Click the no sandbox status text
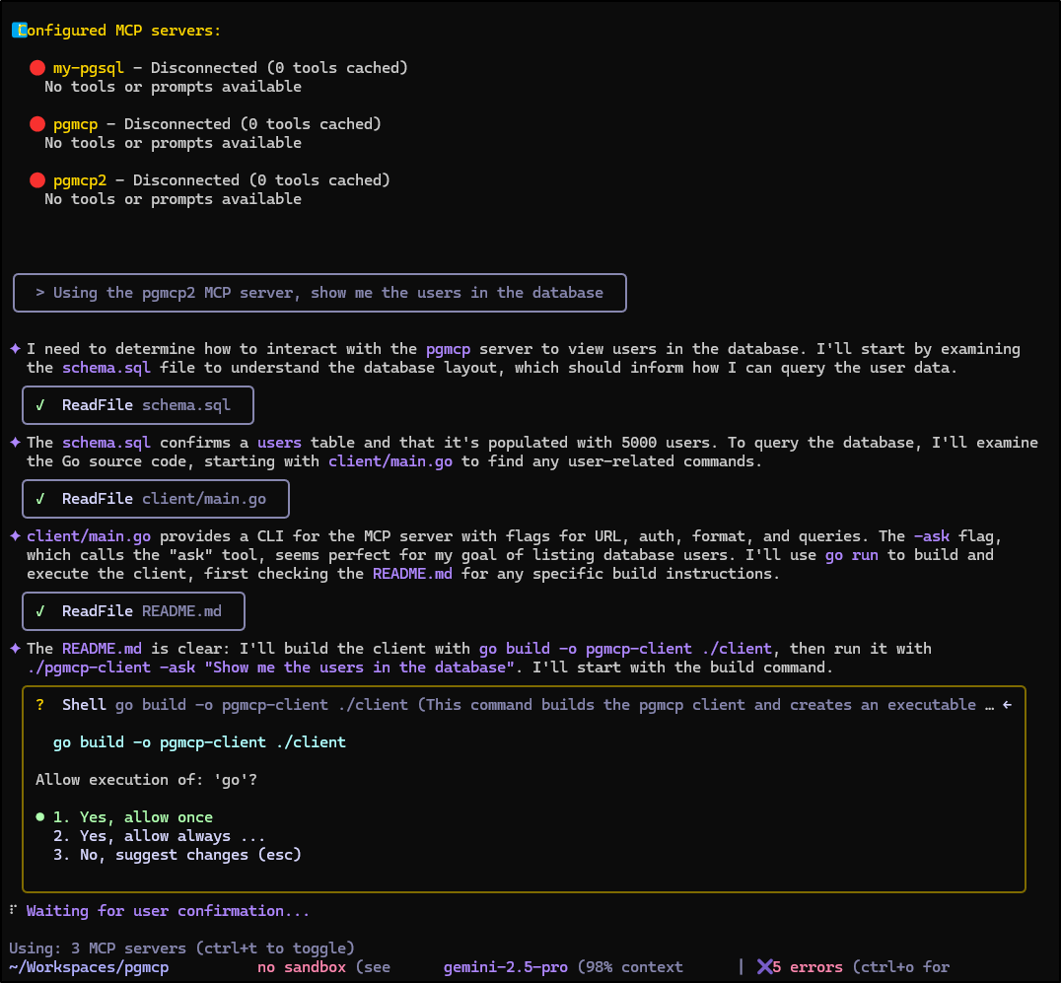 [x=301, y=967]
